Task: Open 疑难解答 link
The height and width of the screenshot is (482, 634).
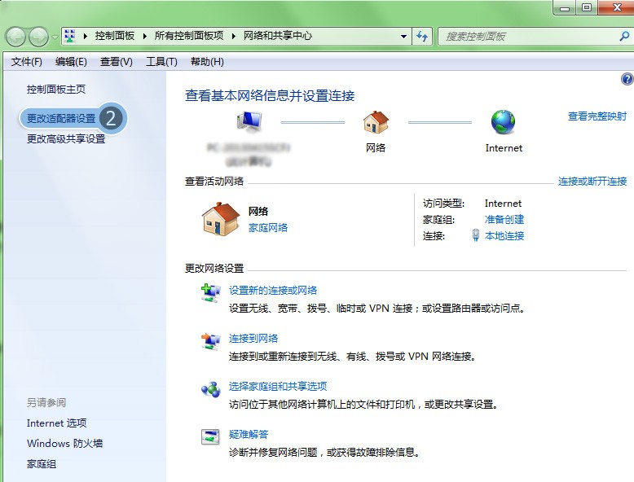Action: pos(249,435)
